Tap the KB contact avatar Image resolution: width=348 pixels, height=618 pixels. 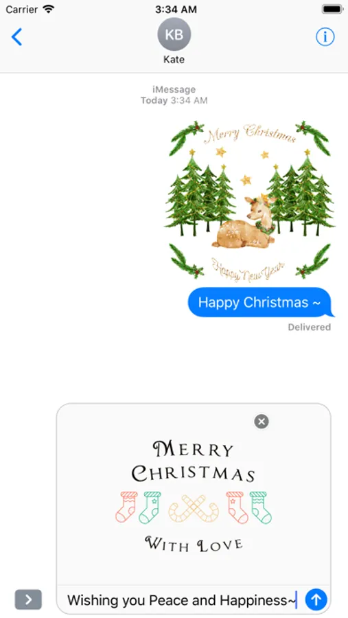tap(174, 34)
